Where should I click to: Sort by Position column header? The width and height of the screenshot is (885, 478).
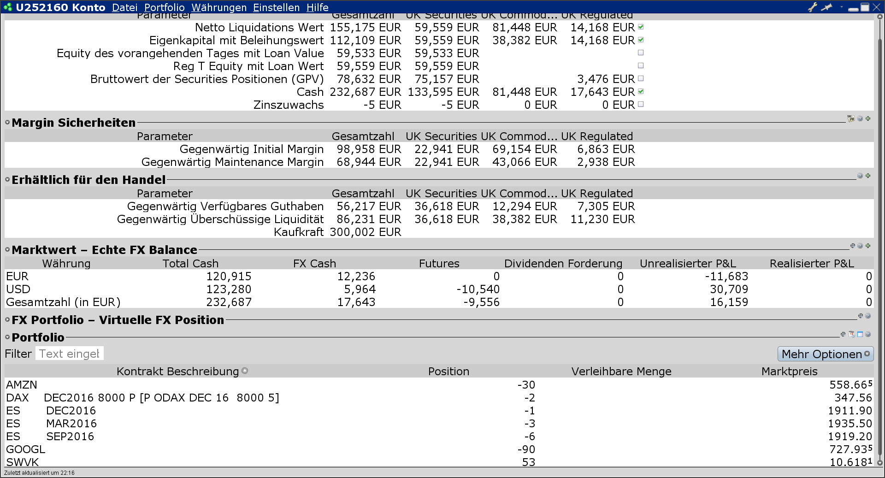pos(448,372)
